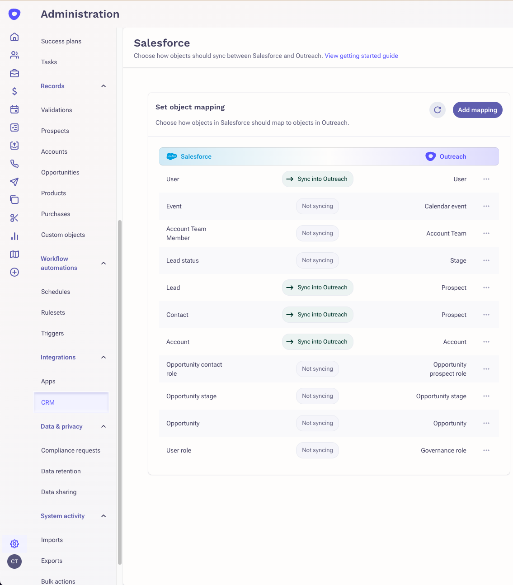The width and height of the screenshot is (513, 585).
Task: Click the Salesforce column header label
Action: click(x=196, y=156)
